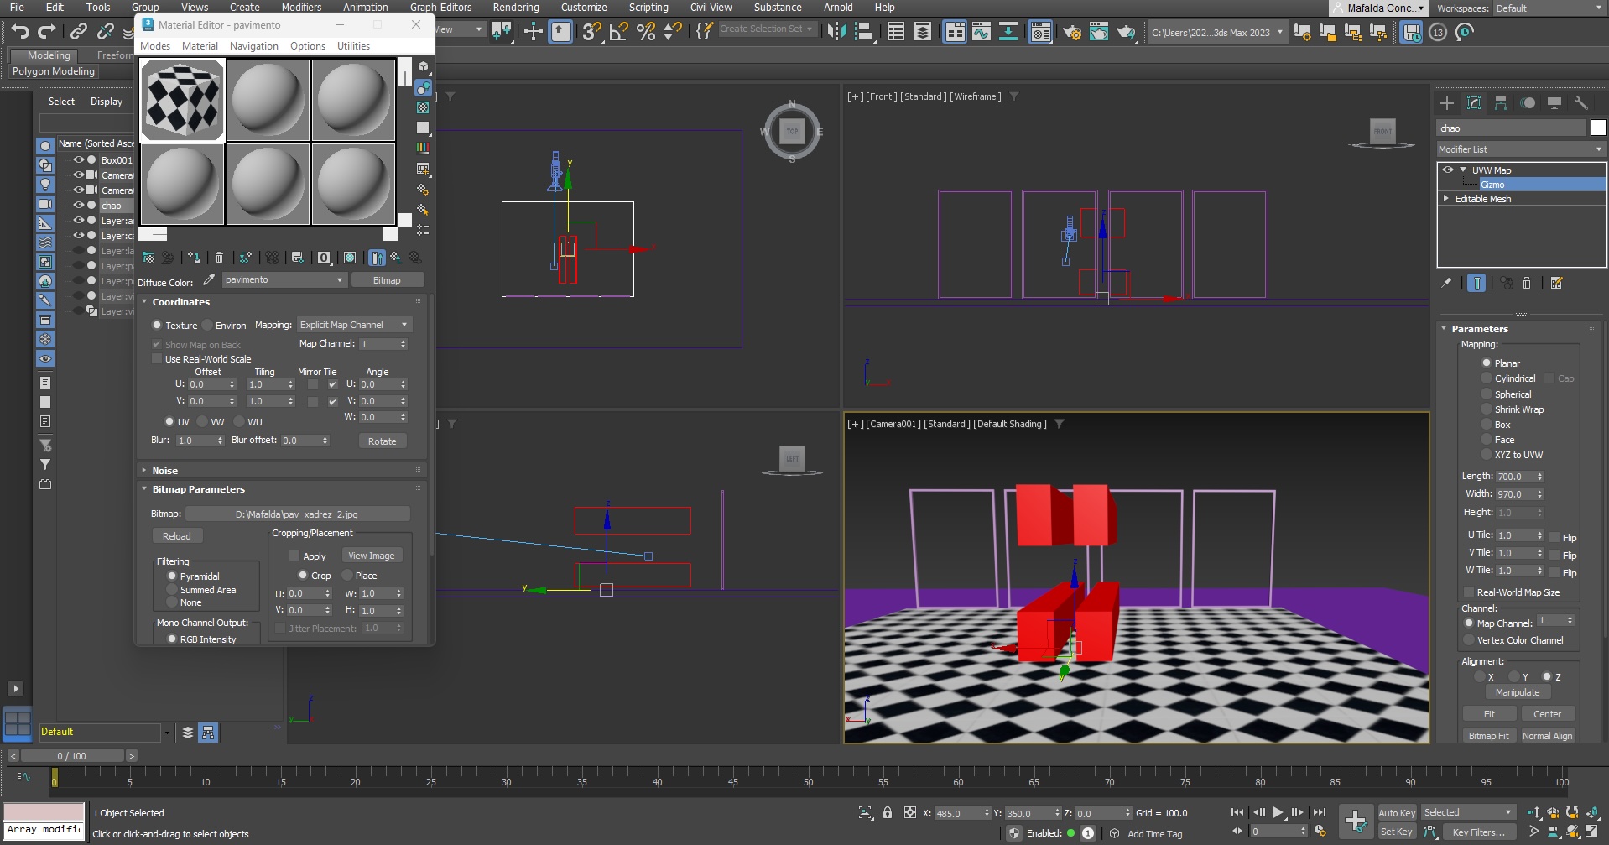Open the Rendering menu
The image size is (1609, 845).
515,8
